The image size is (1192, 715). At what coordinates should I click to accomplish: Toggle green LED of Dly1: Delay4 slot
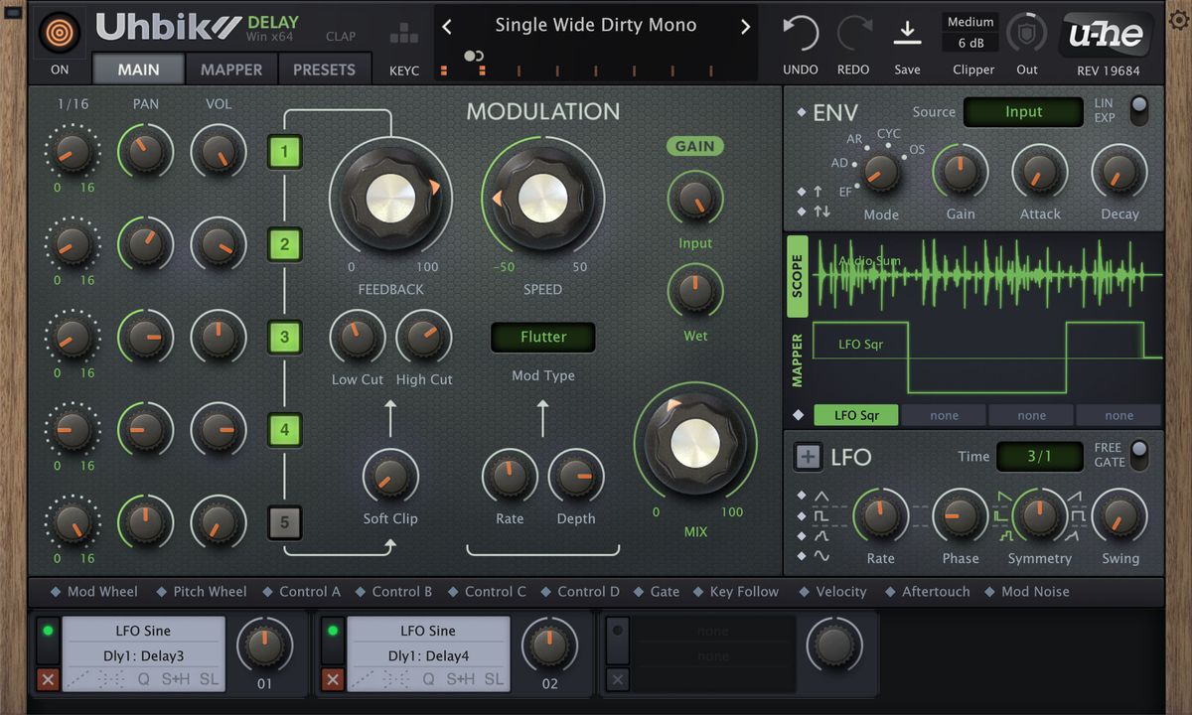pos(333,632)
